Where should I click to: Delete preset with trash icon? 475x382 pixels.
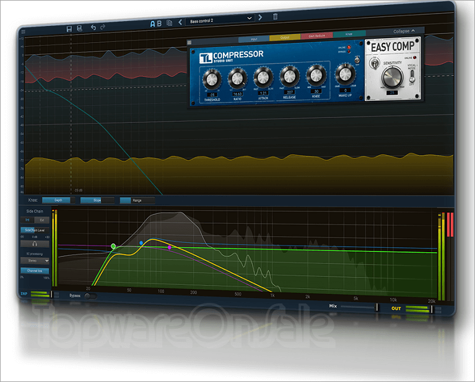coord(275,16)
